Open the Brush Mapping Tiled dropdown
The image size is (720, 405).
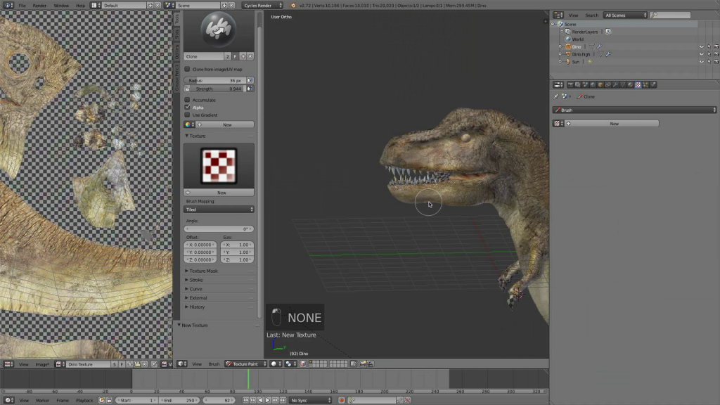(x=219, y=210)
